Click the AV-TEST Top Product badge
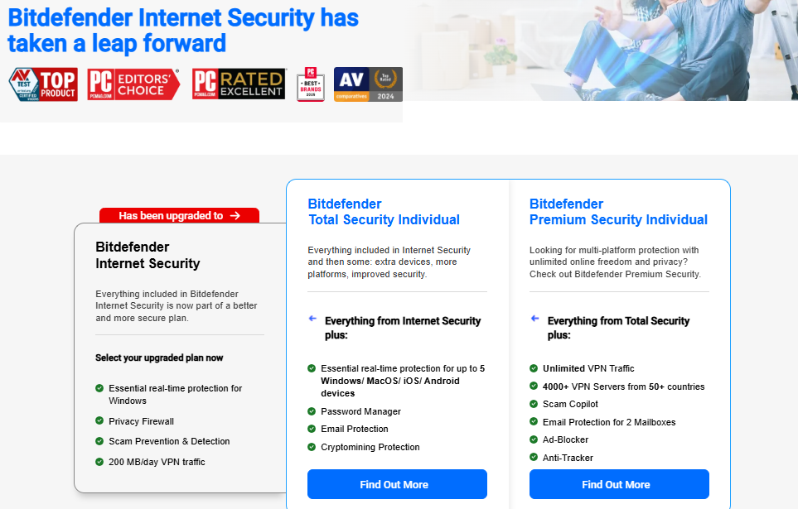This screenshot has height=509, width=798. (x=43, y=84)
